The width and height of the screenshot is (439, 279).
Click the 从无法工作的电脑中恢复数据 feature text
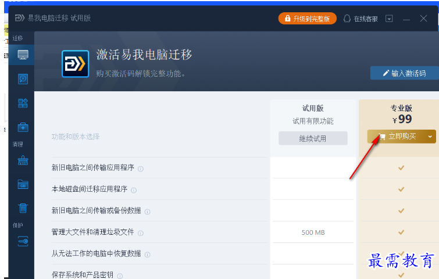coord(96,253)
